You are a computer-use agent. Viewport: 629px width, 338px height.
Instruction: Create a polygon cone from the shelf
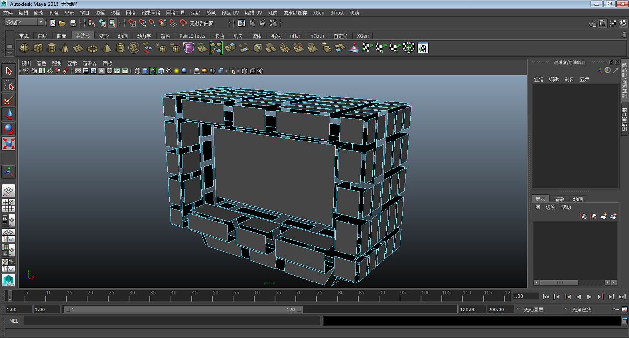tap(65, 48)
